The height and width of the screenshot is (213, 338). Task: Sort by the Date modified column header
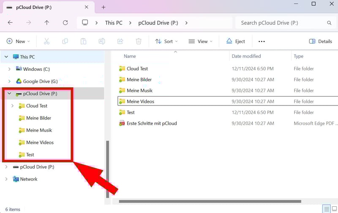[246, 56]
